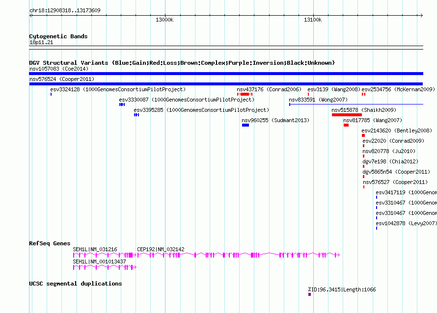The width and height of the screenshot is (437, 313).
Task: Click the 18p11.21 band label
Action: pyautogui.click(x=41, y=42)
